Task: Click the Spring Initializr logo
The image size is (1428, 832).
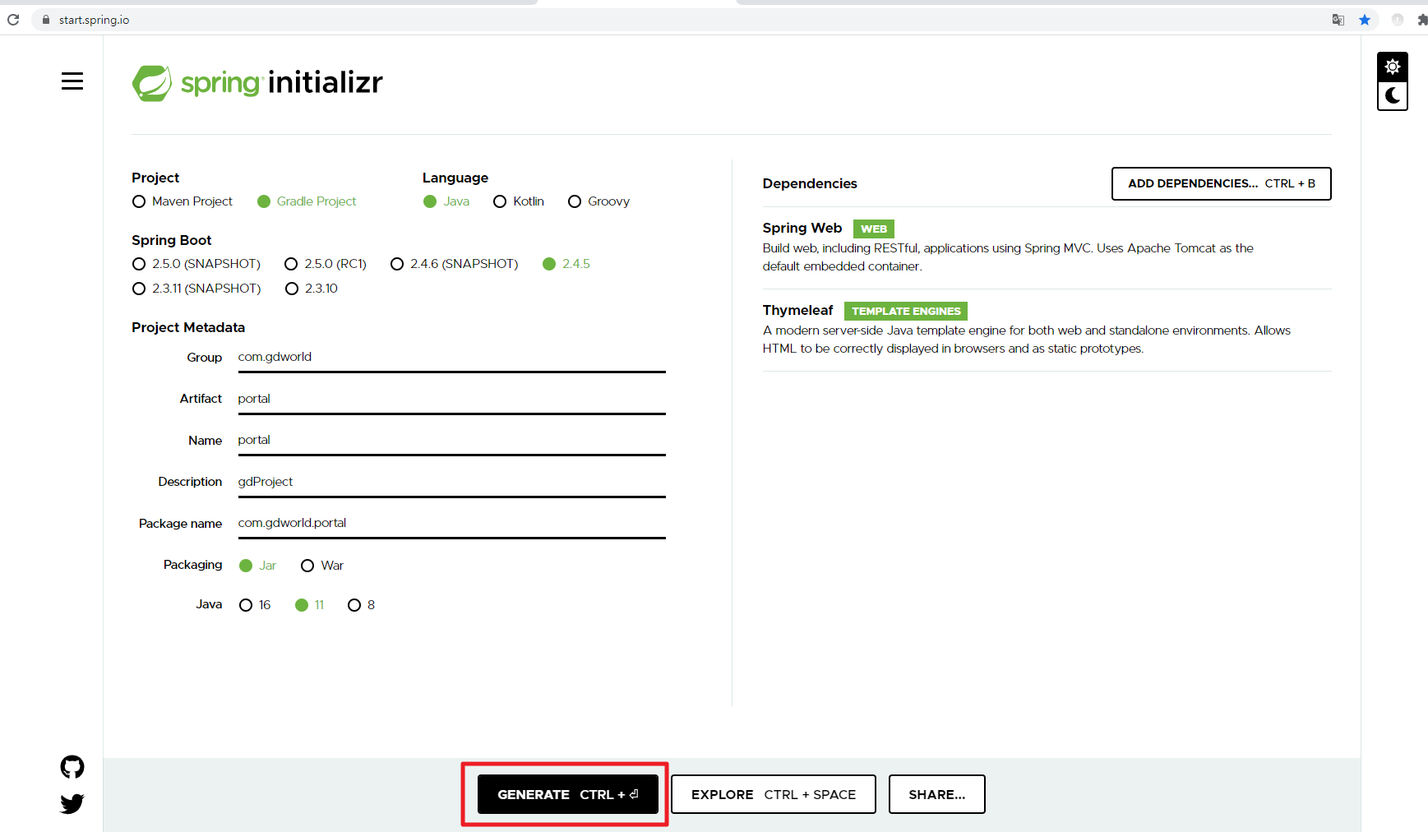Action: pyautogui.click(x=257, y=83)
